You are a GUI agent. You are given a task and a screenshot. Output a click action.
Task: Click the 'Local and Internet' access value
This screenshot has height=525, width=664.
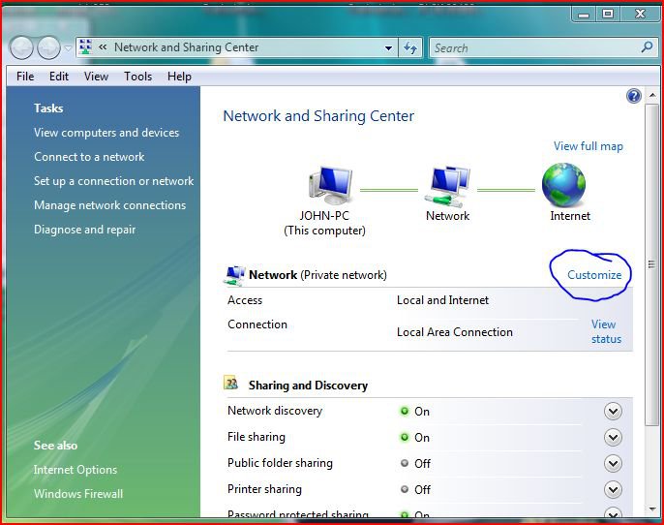[442, 300]
